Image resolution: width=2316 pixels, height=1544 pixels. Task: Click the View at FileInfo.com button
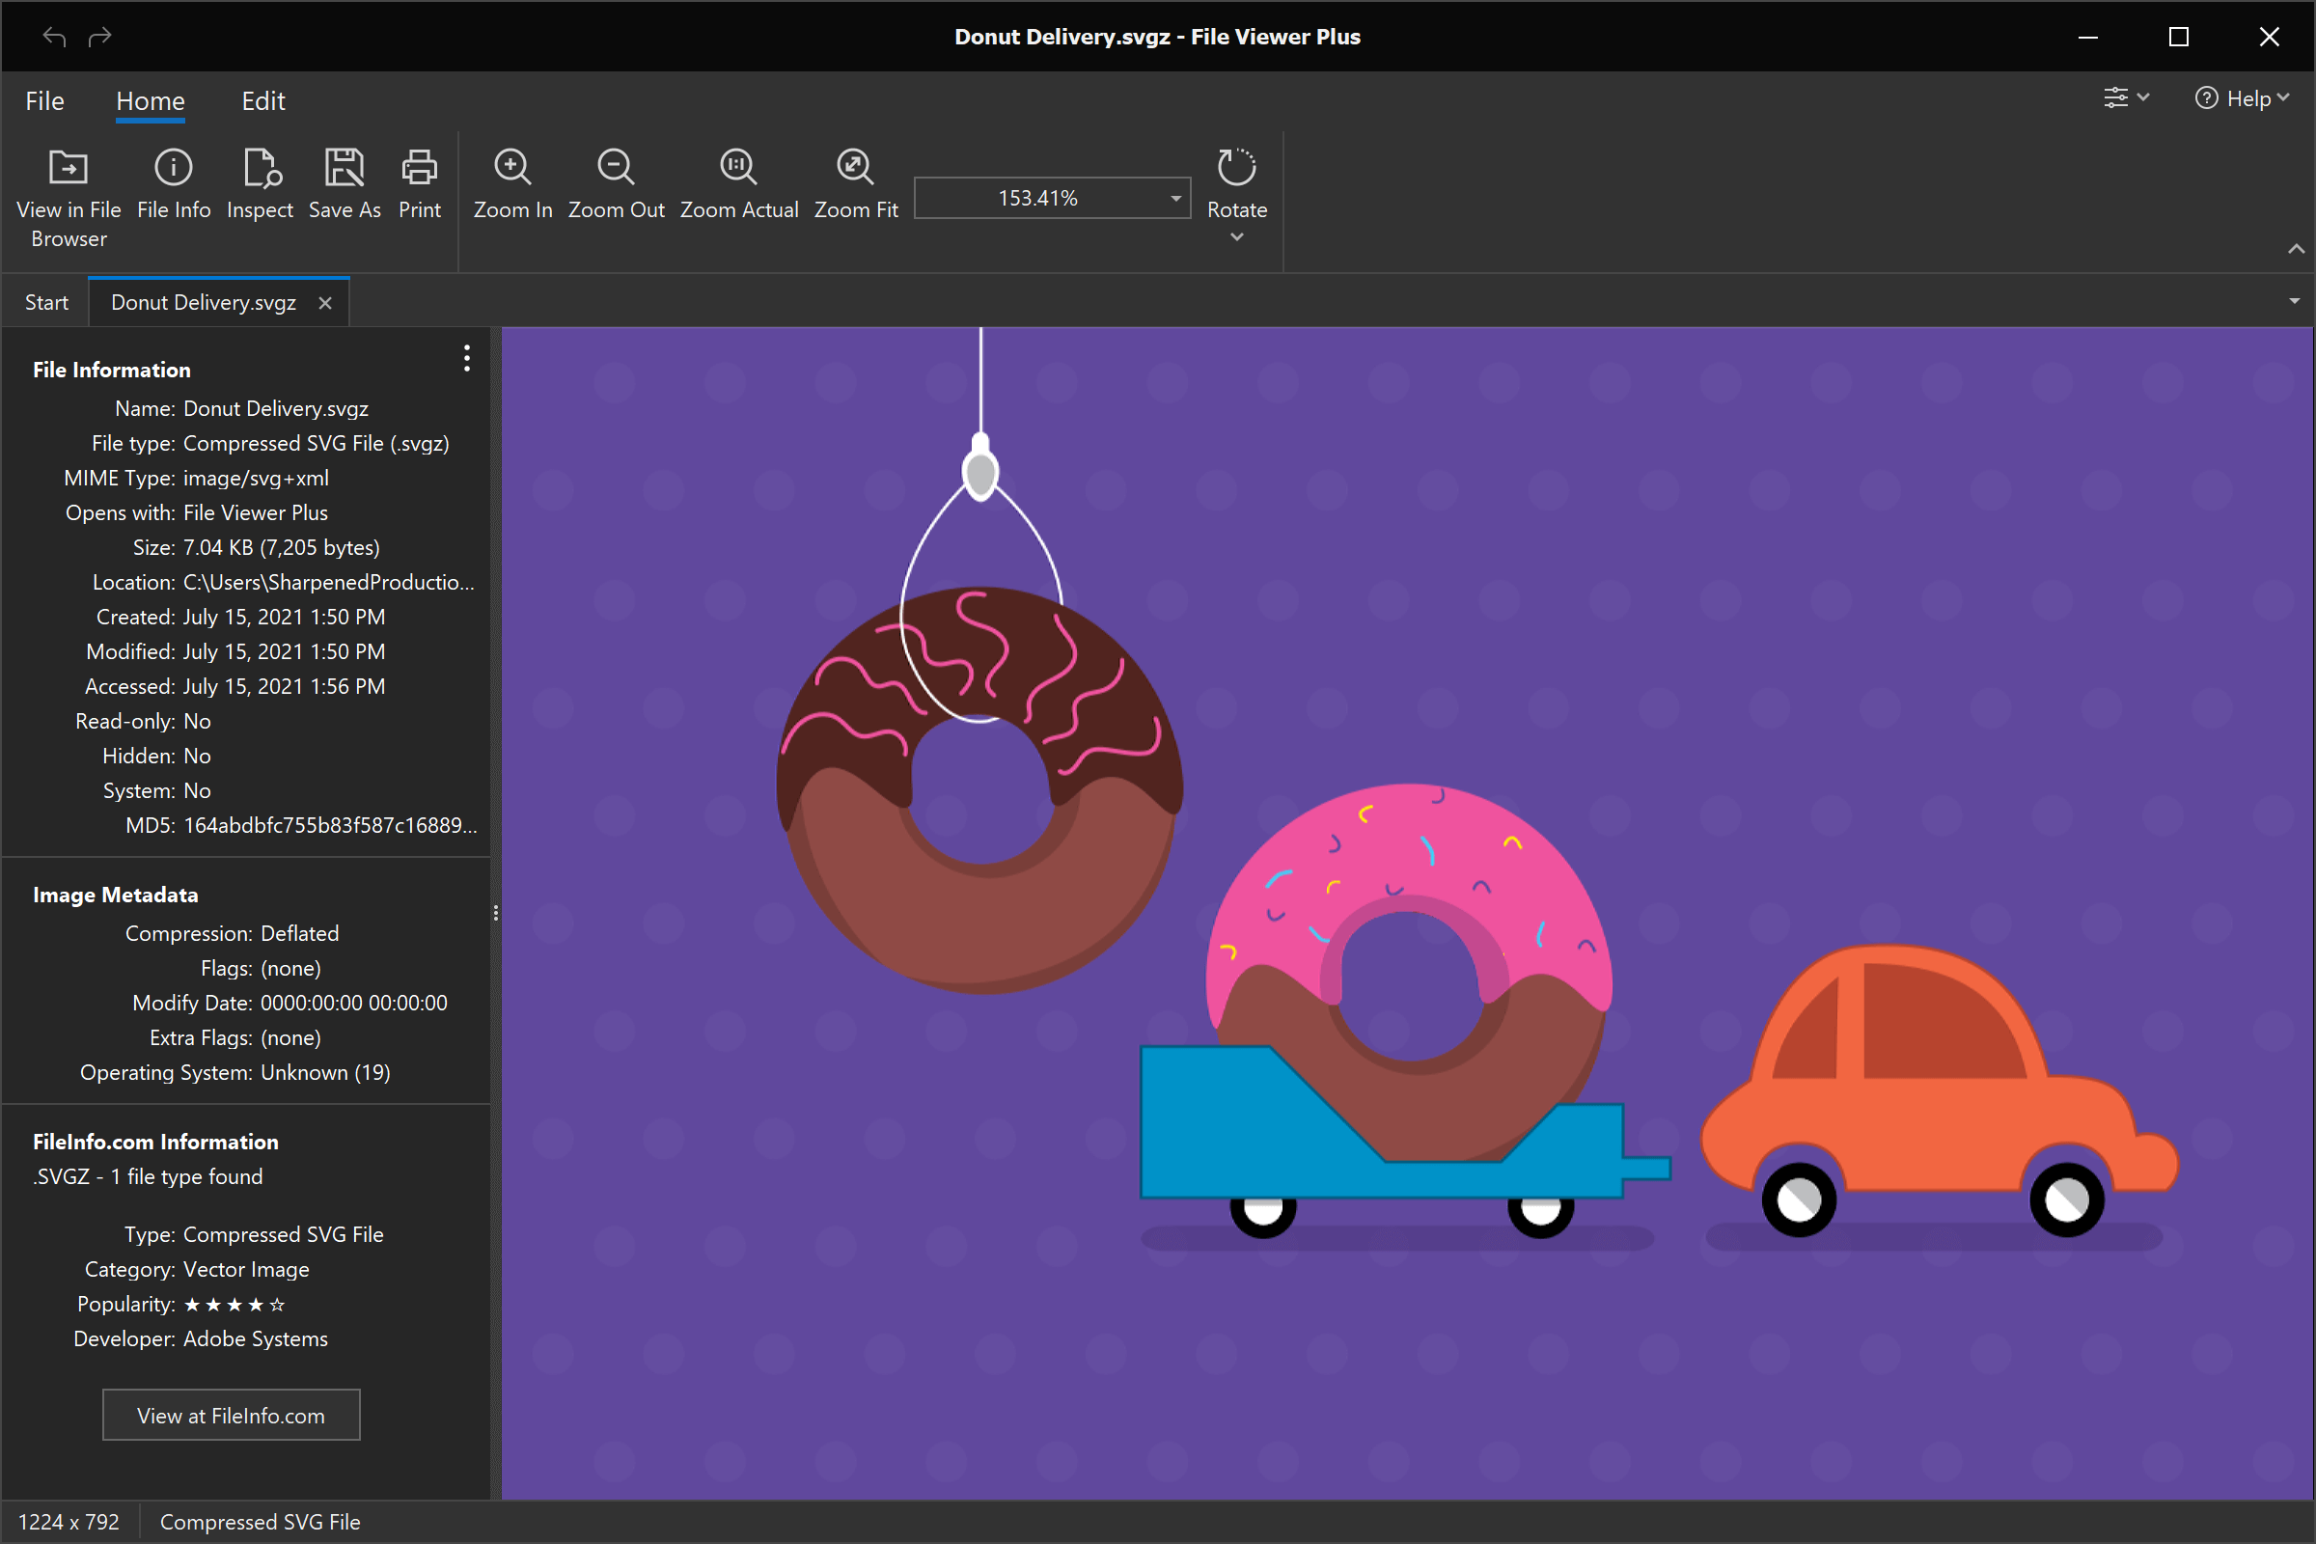pos(231,1415)
